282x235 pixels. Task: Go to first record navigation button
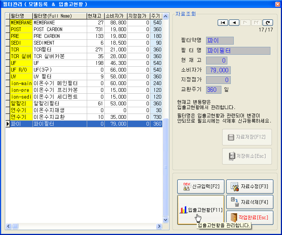[223, 23]
